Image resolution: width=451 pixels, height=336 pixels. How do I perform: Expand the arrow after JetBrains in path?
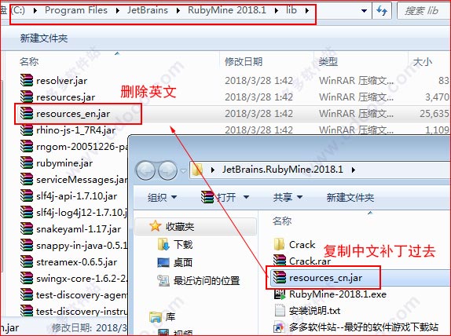pyautogui.click(x=178, y=11)
